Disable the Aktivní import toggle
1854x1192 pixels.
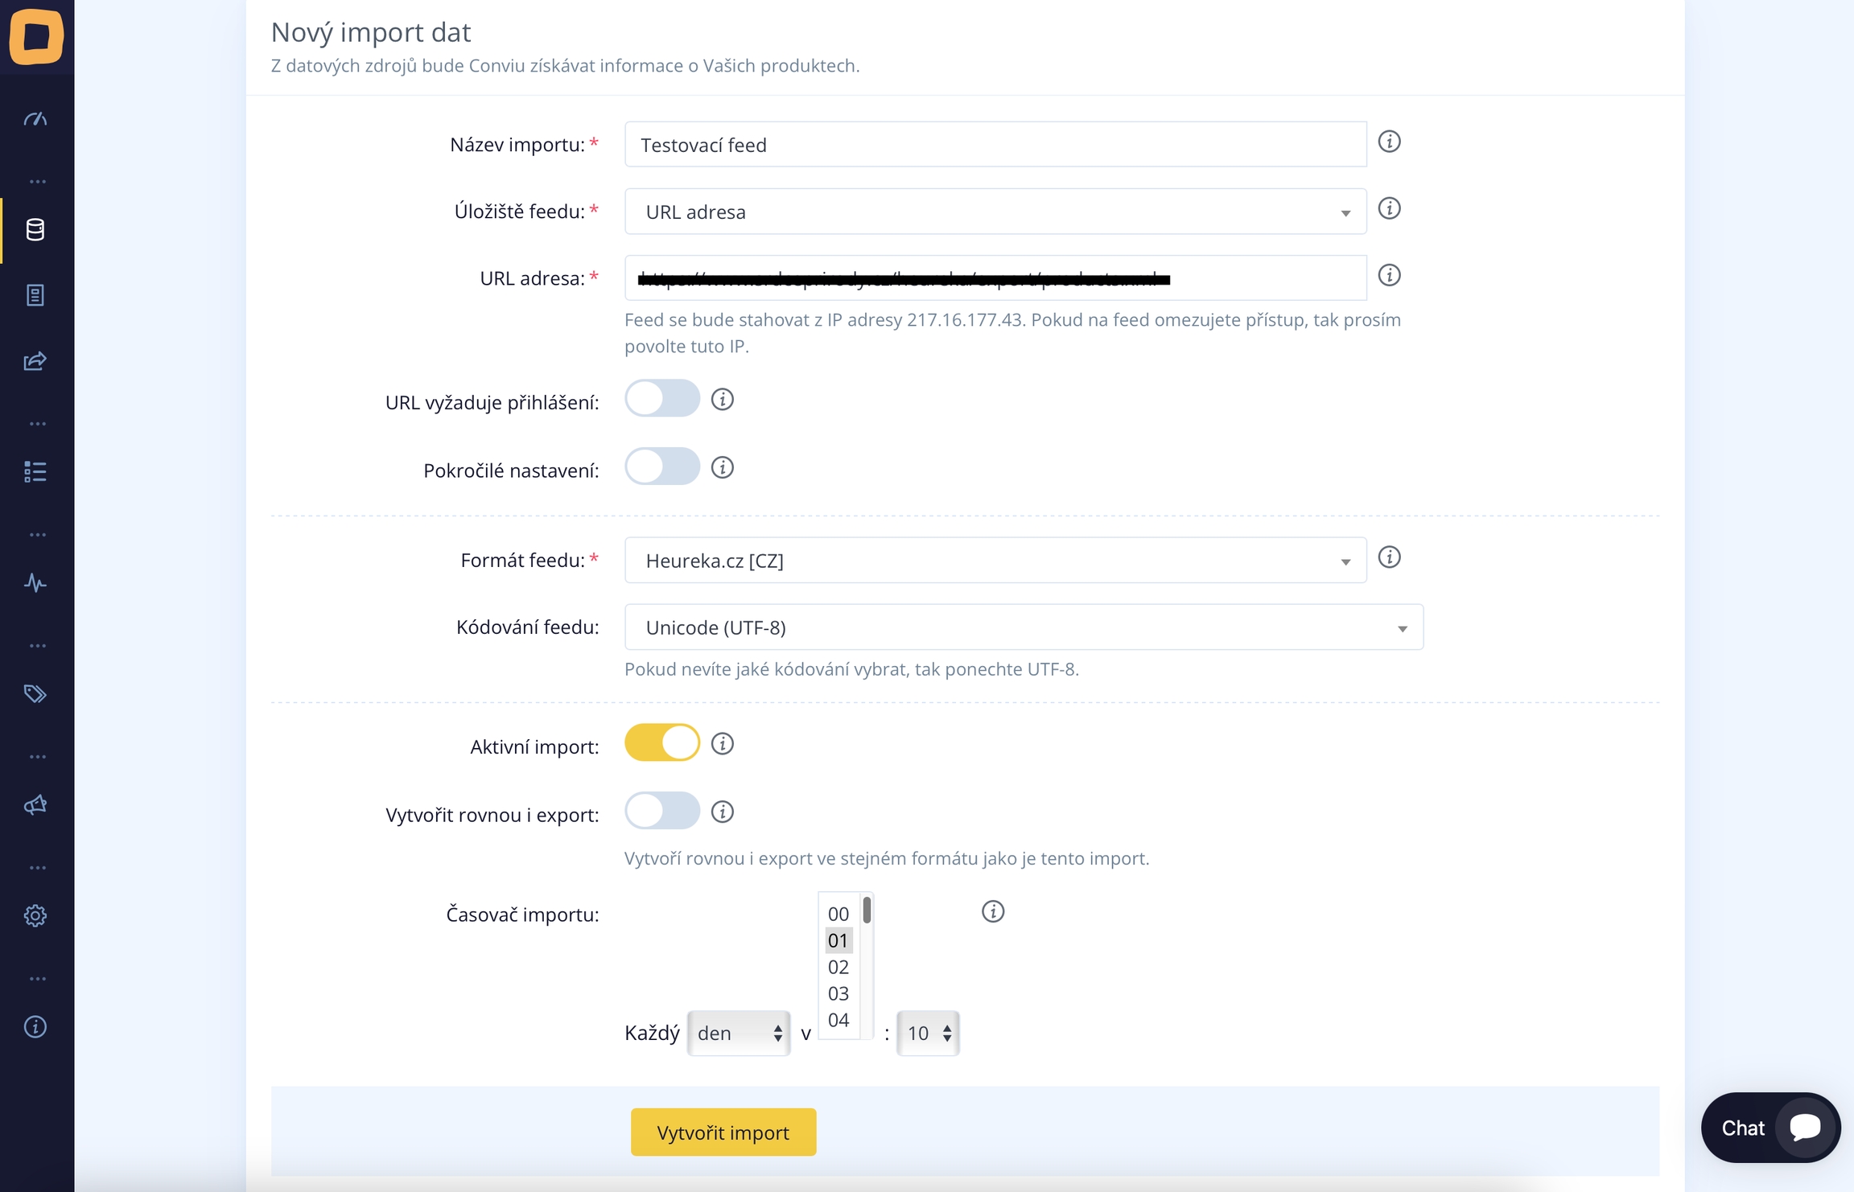coord(661,743)
